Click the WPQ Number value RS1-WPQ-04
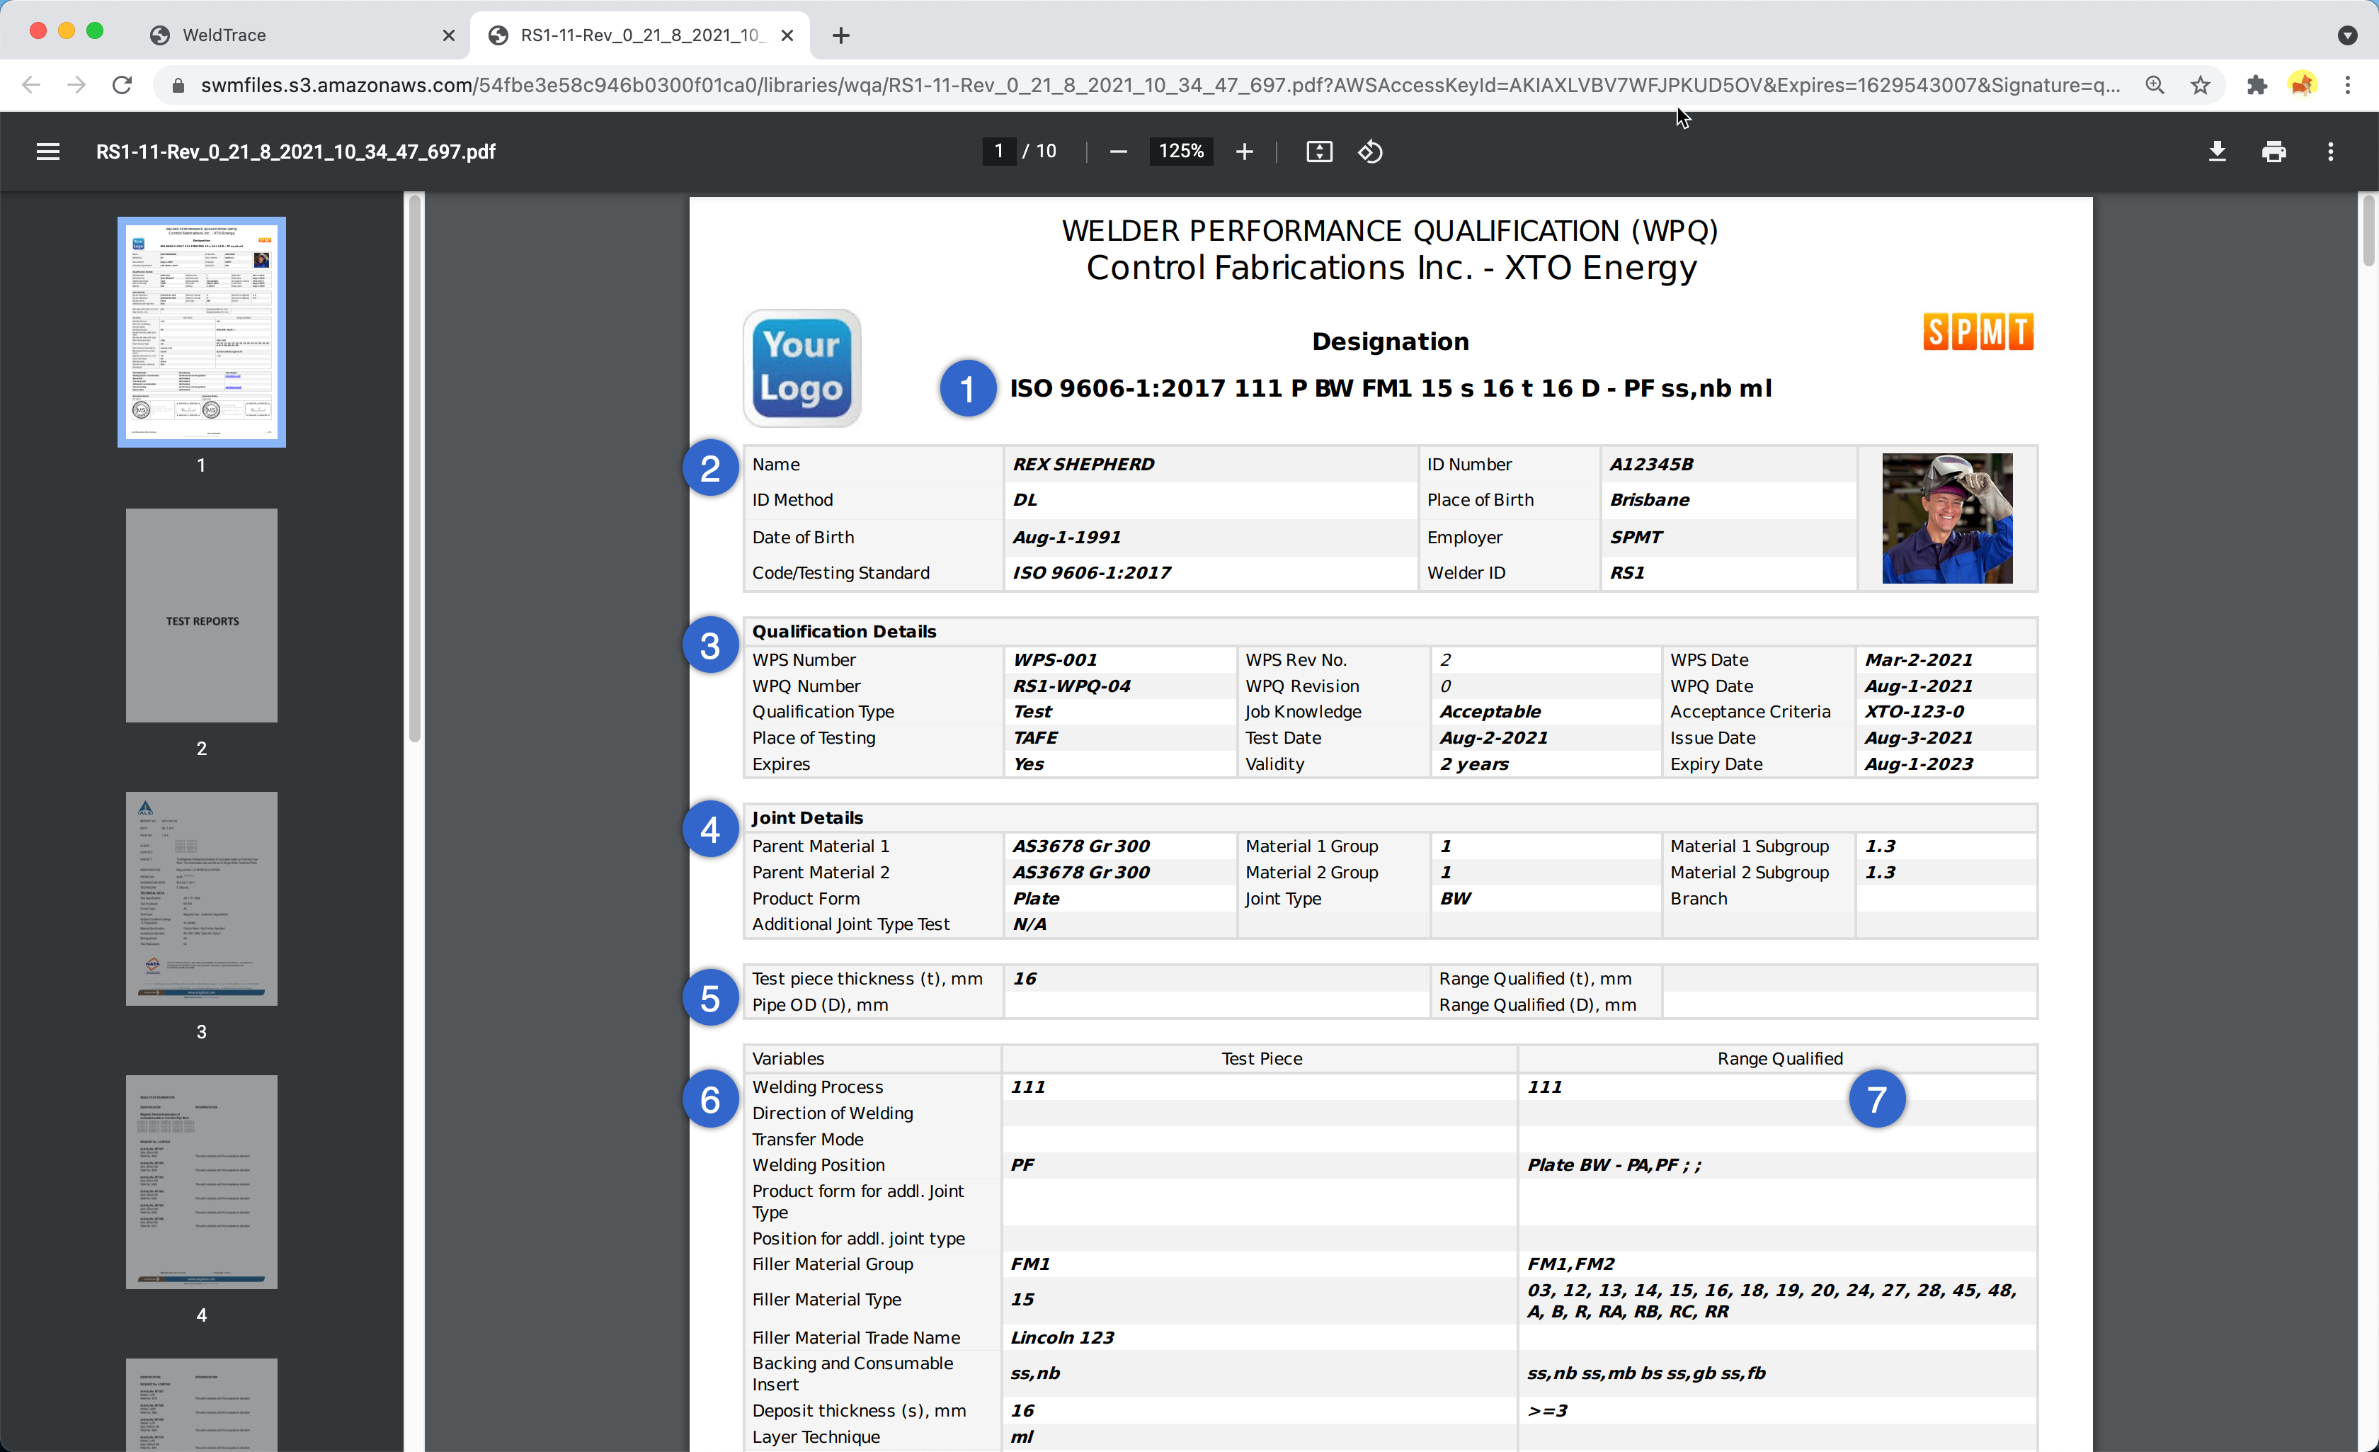Image resolution: width=2379 pixels, height=1452 pixels. point(1072,686)
